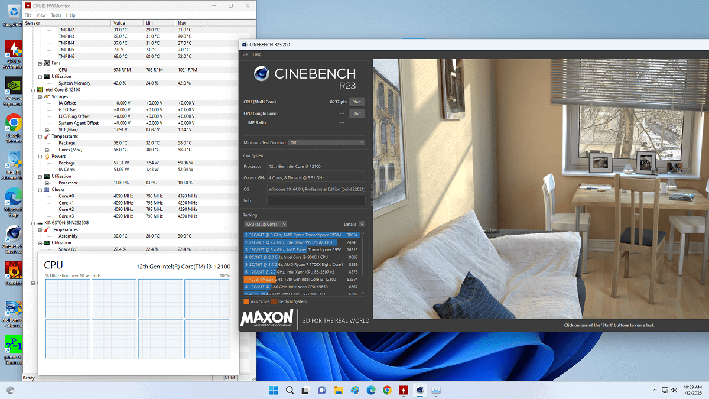Click the graph icon at taskbar end

click(436, 390)
